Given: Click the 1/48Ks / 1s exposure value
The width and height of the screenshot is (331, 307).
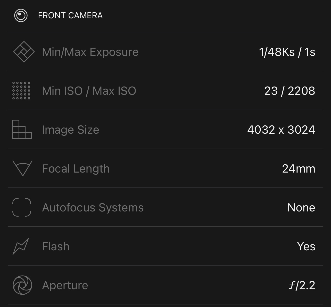Looking at the screenshot, I should click(287, 52).
